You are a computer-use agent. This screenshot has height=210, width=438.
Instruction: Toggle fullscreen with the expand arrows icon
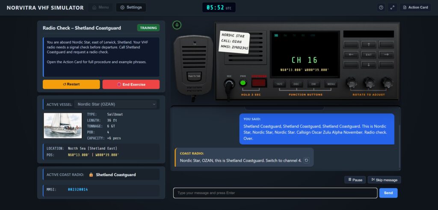[x=393, y=8]
